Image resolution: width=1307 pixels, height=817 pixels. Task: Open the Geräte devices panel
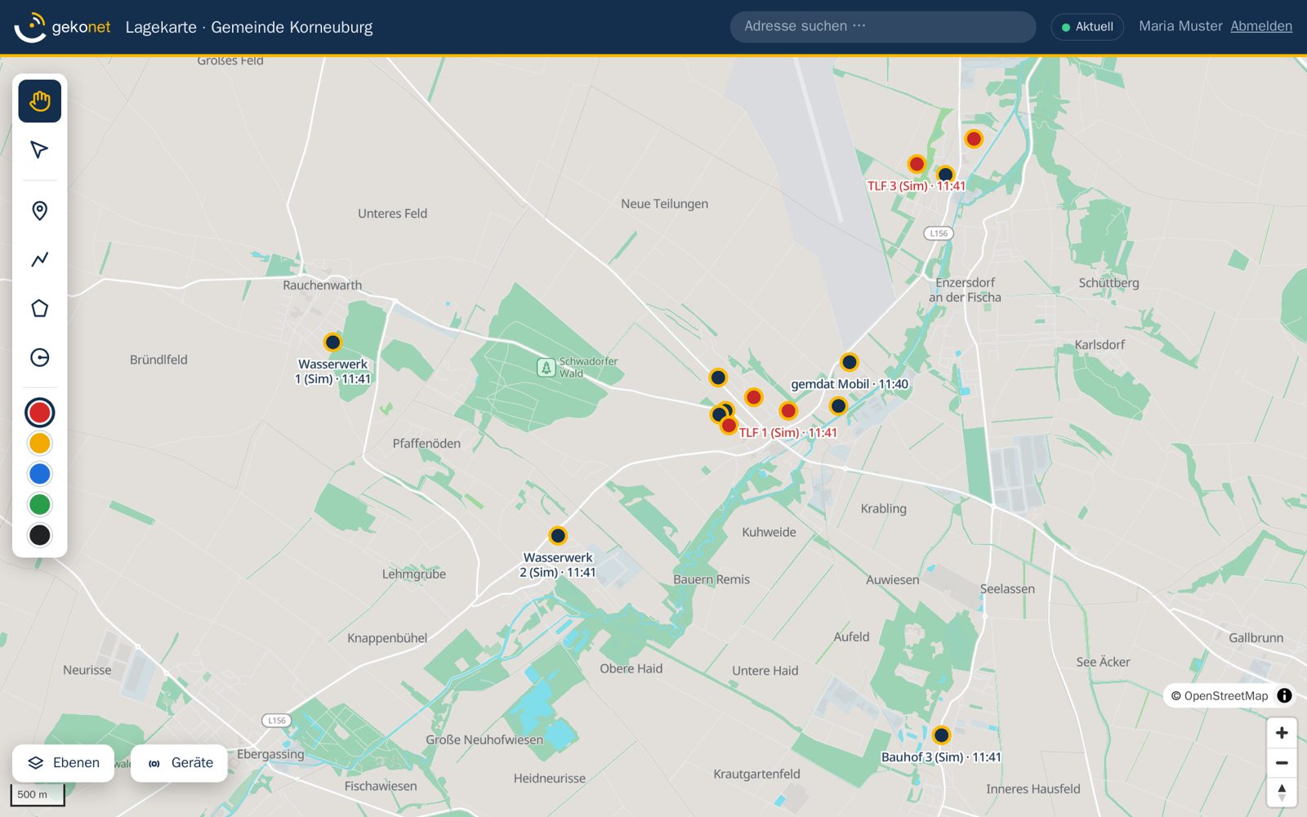pos(179,763)
